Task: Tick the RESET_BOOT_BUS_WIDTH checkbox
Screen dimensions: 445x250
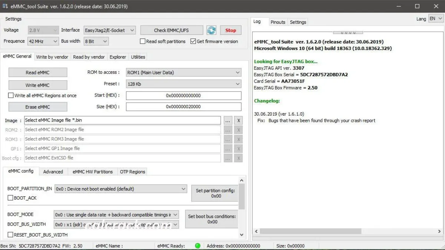Action: click(10, 235)
